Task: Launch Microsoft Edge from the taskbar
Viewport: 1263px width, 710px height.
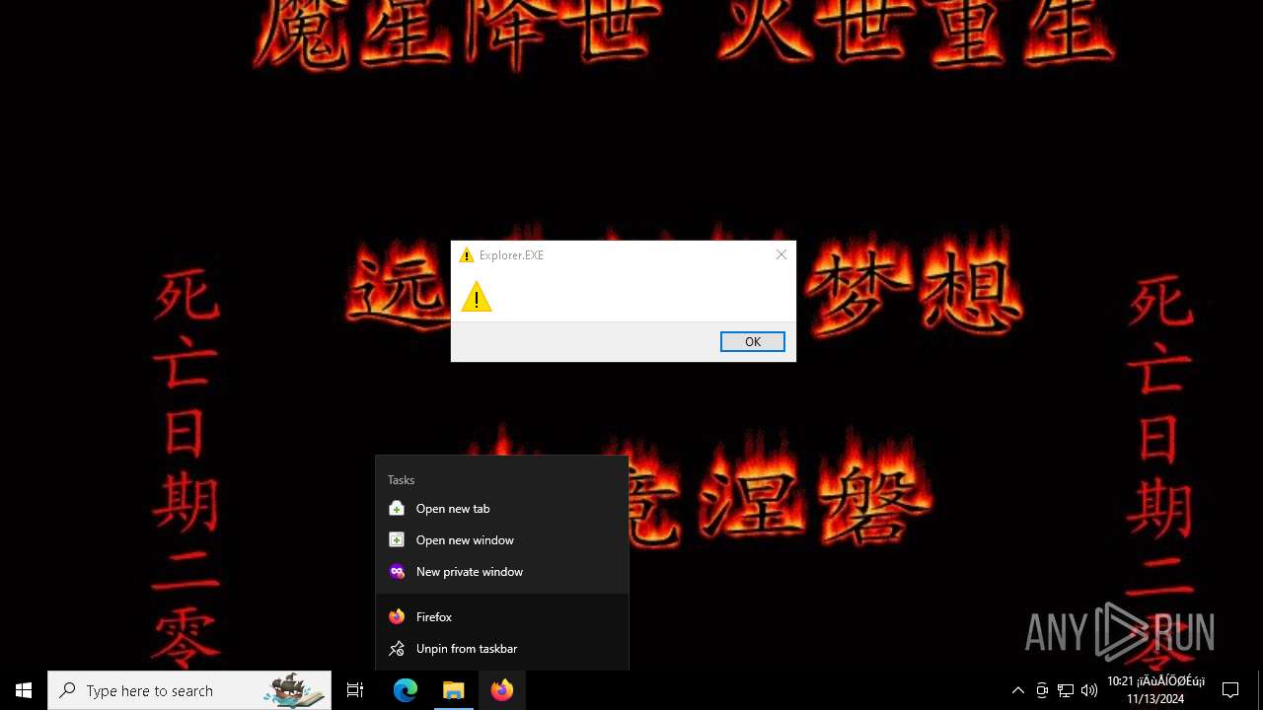Action: click(406, 690)
